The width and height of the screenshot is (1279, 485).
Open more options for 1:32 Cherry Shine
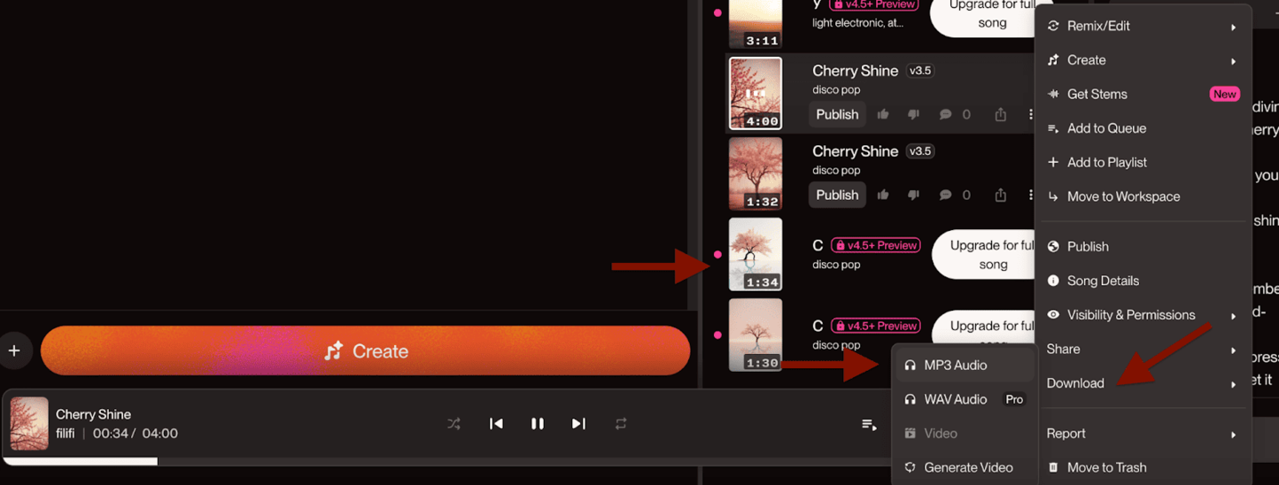[1030, 195]
